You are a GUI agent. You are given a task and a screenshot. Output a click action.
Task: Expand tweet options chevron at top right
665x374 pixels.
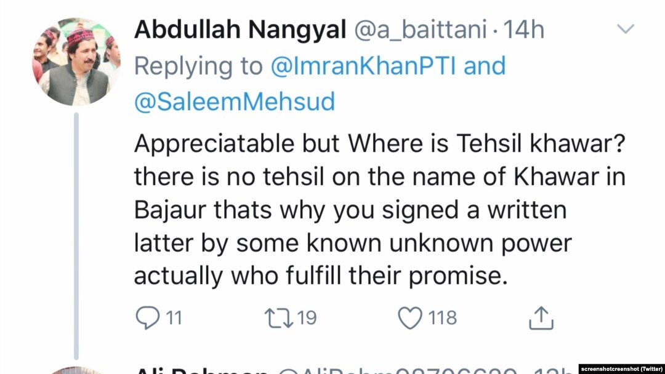pos(625,29)
